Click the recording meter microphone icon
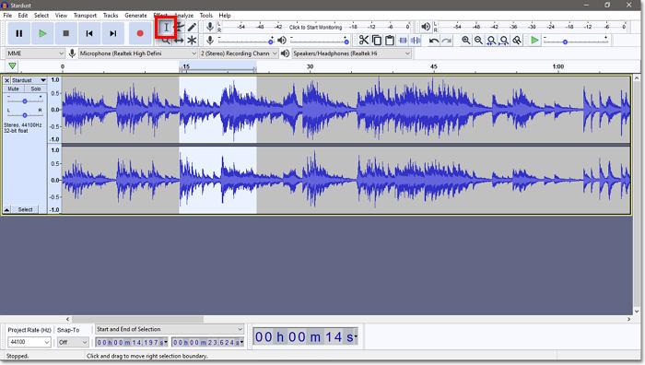645x365 pixels. coord(210,27)
